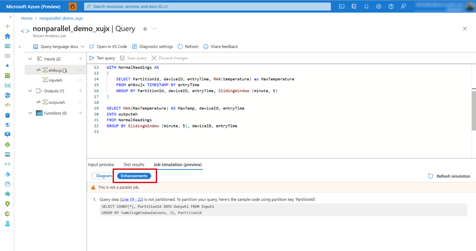Open Cloud Shell from top bar
This screenshot has width=476, height=251.
click(x=342, y=6)
